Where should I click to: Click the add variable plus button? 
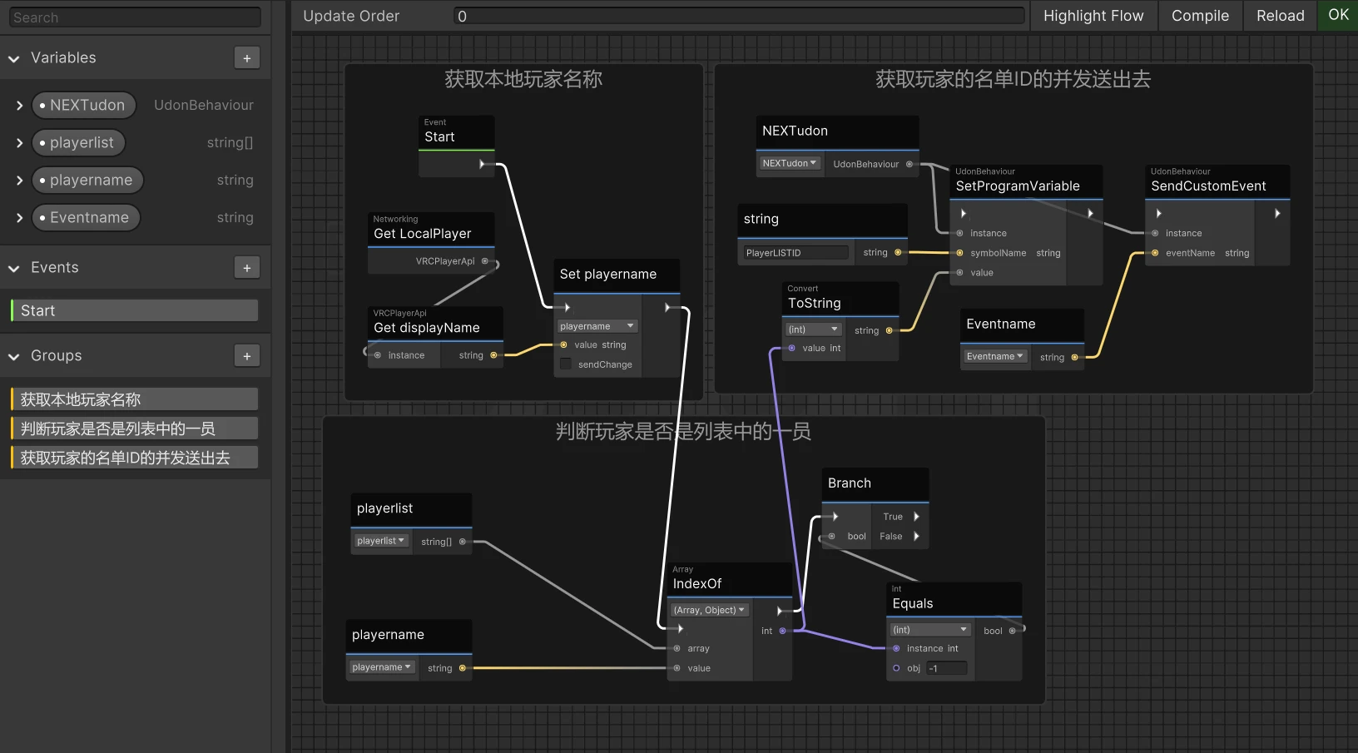246,58
